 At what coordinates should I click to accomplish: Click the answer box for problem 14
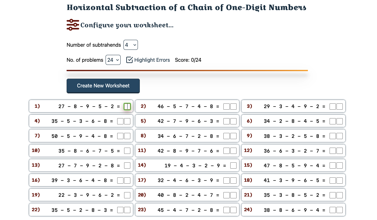coord(233,165)
